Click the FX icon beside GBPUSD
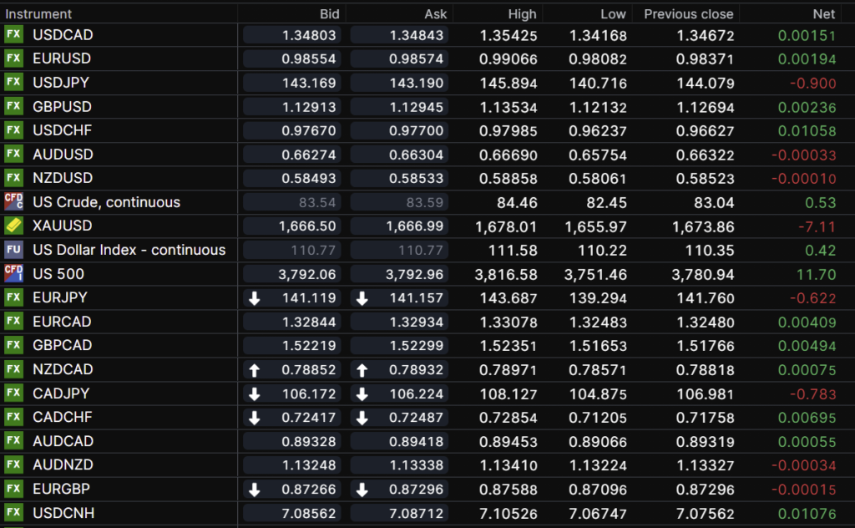Viewport: 855px width, 528px height. coord(13,106)
